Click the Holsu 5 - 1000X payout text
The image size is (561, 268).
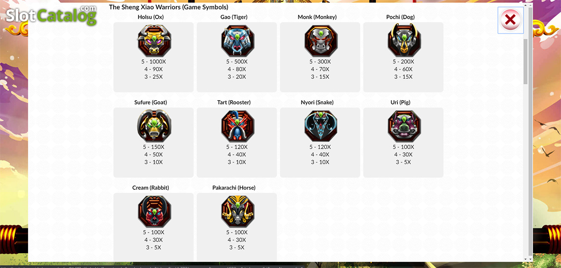pos(154,62)
